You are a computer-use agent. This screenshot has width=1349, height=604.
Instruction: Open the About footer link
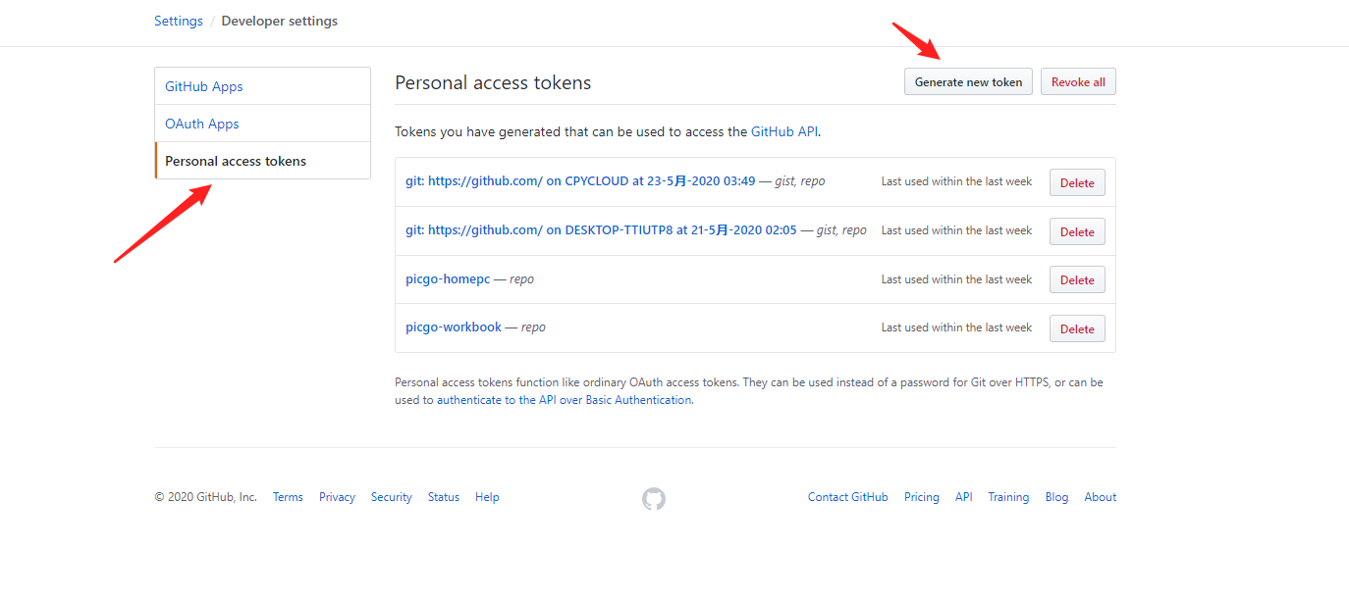[x=1101, y=497]
